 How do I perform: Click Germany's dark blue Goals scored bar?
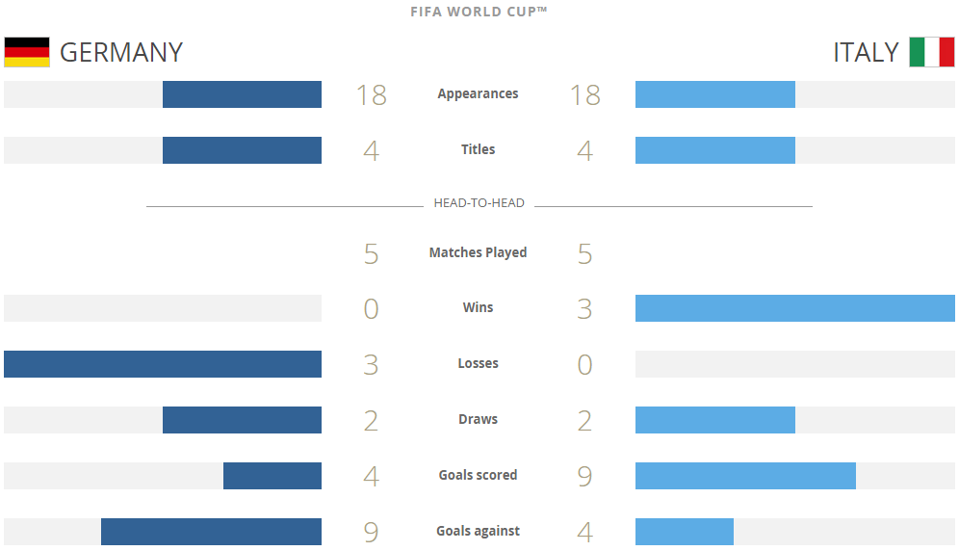coord(272,476)
